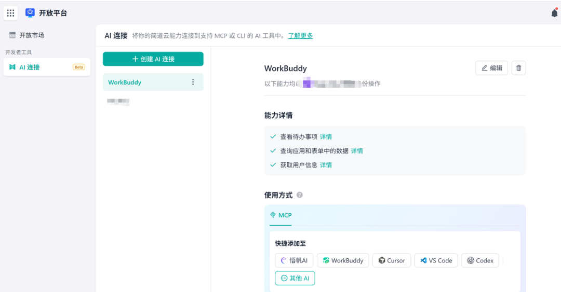The height and width of the screenshot is (292, 561).
Task: Open the app grid launcher icon
Action: [x=11, y=13]
